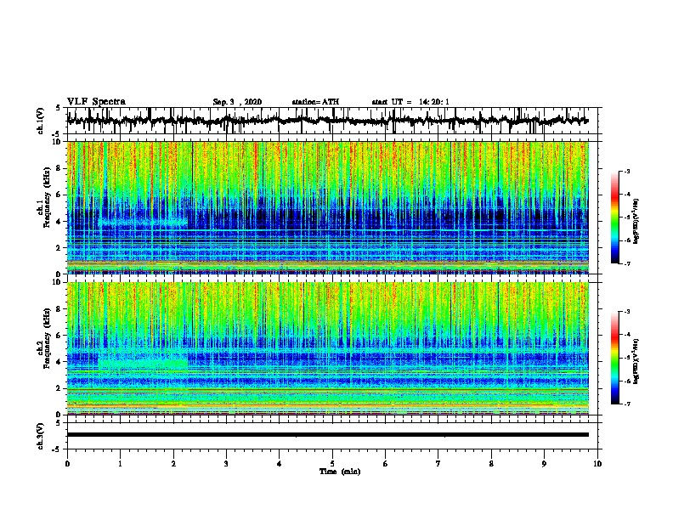Select the date "Sep. 3 , 2020"
Screen dimensions: 673x520
(x=237, y=102)
